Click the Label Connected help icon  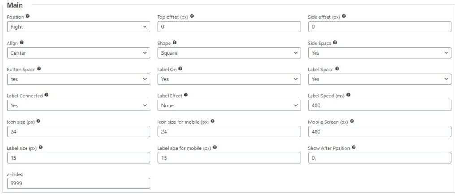click(x=47, y=95)
